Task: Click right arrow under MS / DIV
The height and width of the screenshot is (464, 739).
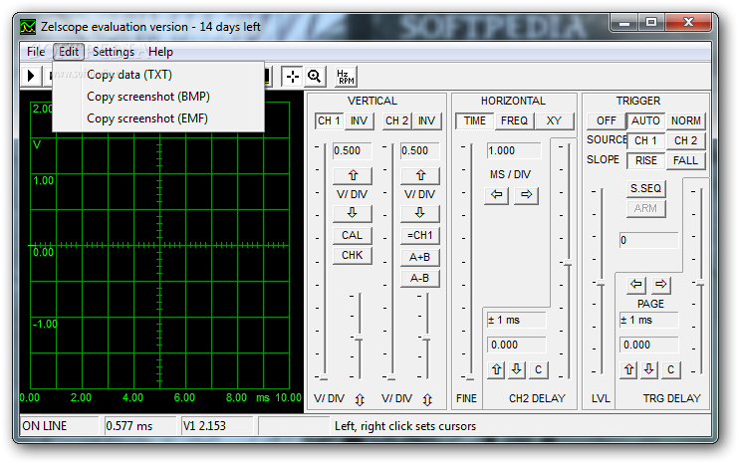Action: [x=527, y=194]
